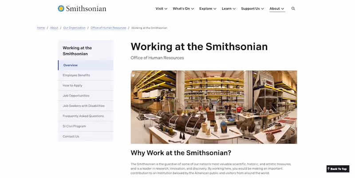355x178 pixels.
Task: Click the current breadcrumb 'Working at the Smithsonian'
Action: click(x=149, y=28)
